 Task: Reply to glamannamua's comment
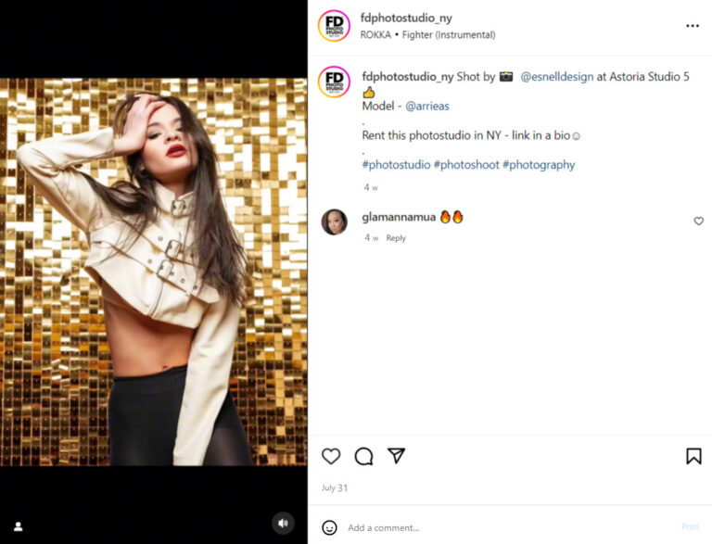click(x=396, y=238)
